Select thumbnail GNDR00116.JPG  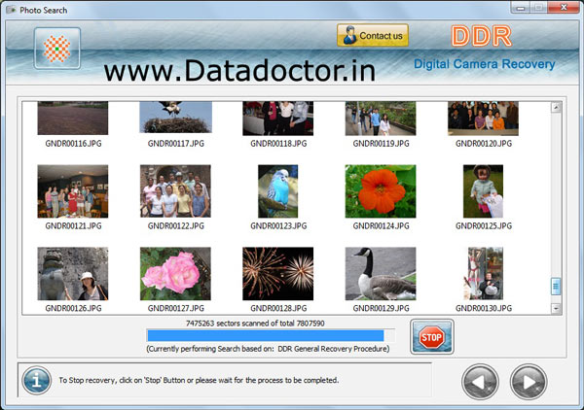[x=73, y=118]
